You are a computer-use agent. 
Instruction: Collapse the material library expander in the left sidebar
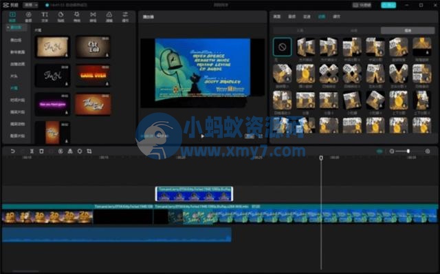8,28
